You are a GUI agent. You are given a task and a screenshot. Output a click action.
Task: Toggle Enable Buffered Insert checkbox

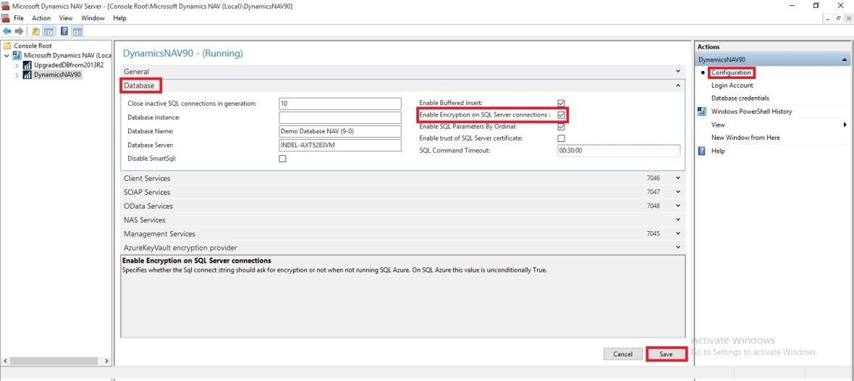coord(561,103)
